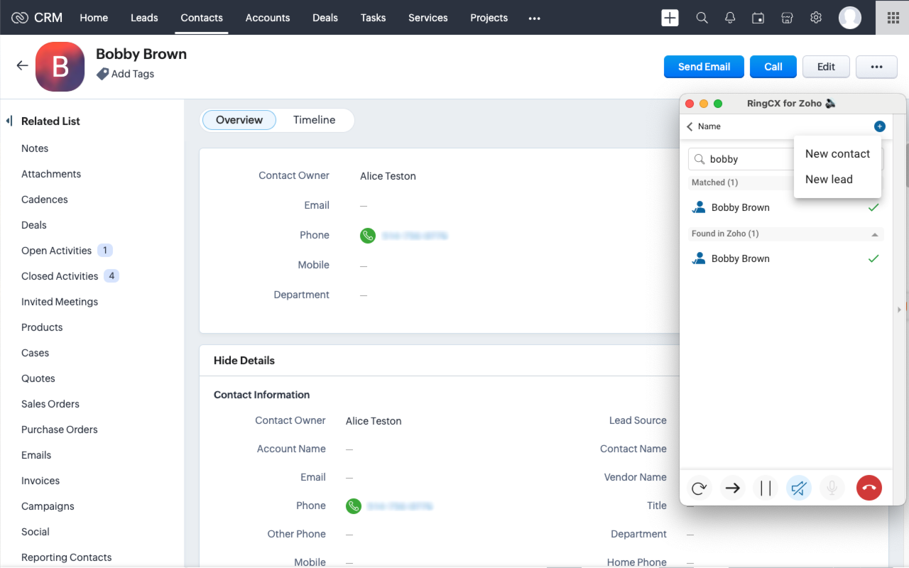Select Bobby Brown under Found in Zoho
Viewport: 909px width, 568px height.
[x=741, y=259]
